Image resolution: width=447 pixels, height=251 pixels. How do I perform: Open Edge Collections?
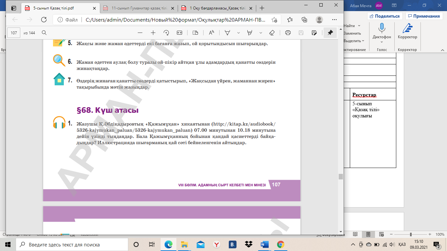coord(304,20)
